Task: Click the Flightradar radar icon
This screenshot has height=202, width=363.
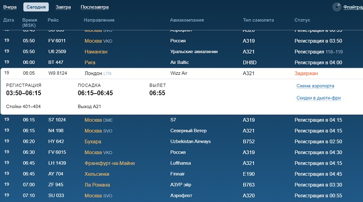Action: (337, 7)
